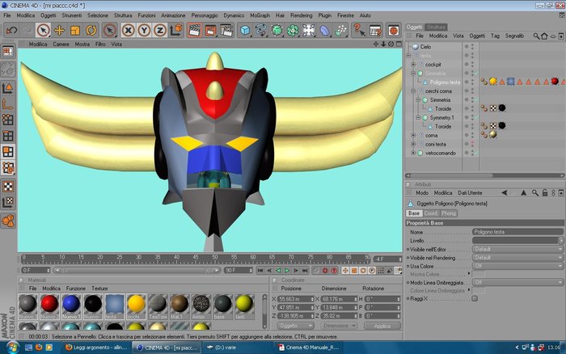Add a cube primitive object
Screen dimensions: 566x354
245,31
